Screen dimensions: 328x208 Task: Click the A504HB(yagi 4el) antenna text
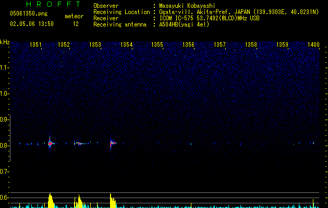click(184, 24)
